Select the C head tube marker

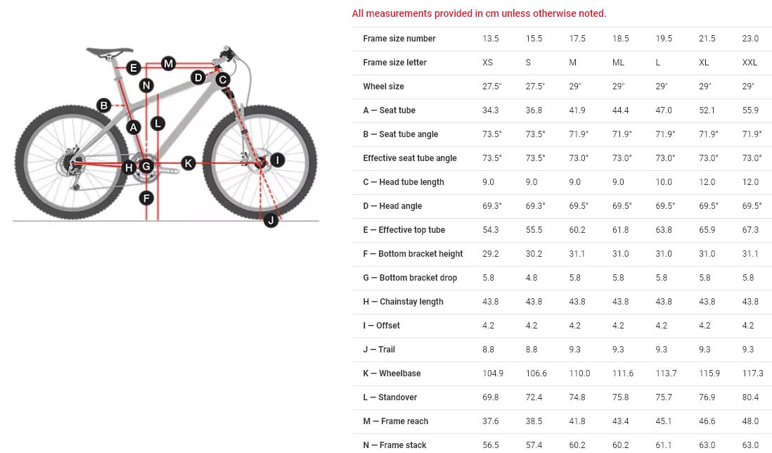[x=223, y=79]
